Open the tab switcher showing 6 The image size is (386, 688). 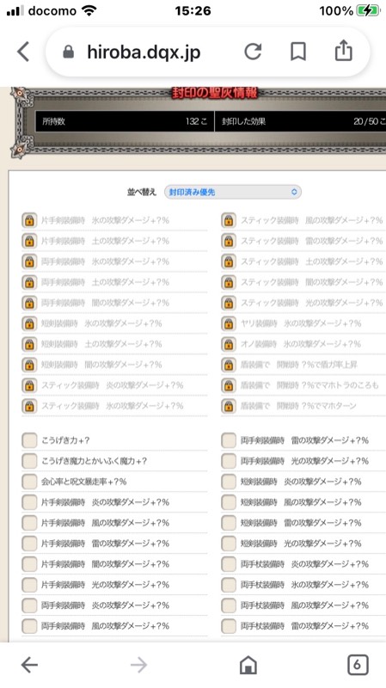point(358,665)
